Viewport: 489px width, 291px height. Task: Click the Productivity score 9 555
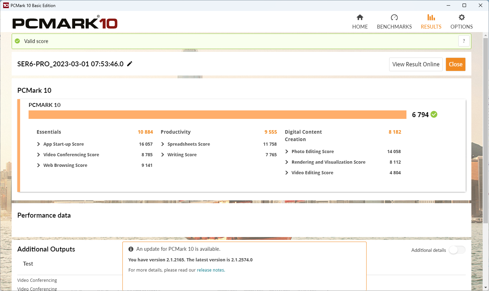pos(271,132)
